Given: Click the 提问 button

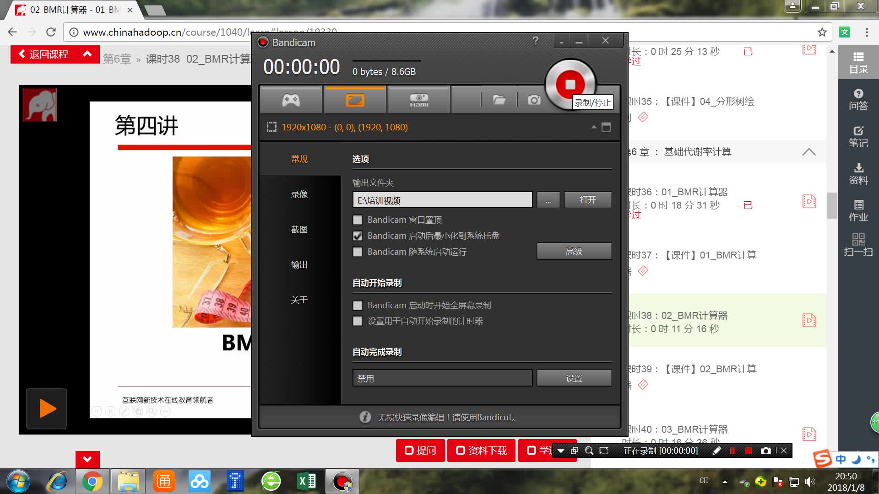Looking at the screenshot, I should (x=420, y=451).
